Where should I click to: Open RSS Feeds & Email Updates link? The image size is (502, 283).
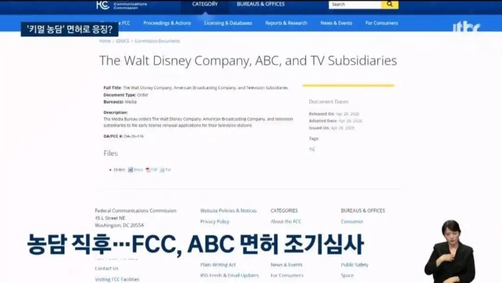tap(230, 275)
